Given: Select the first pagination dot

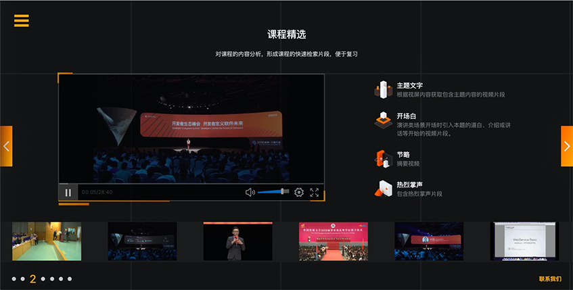Looking at the screenshot, I should click(x=14, y=279).
